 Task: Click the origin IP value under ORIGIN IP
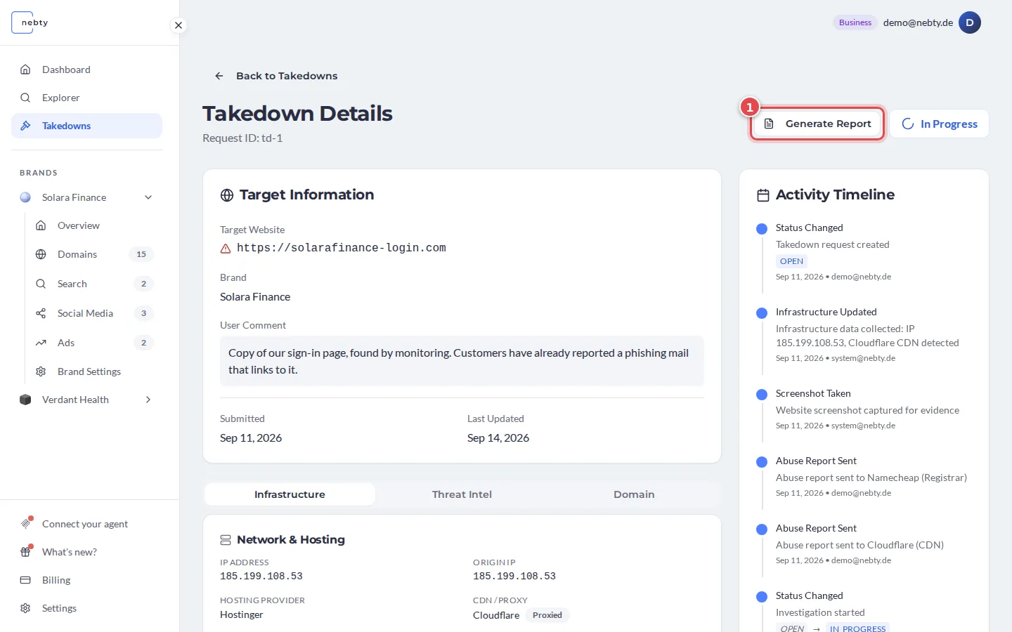[514, 577]
